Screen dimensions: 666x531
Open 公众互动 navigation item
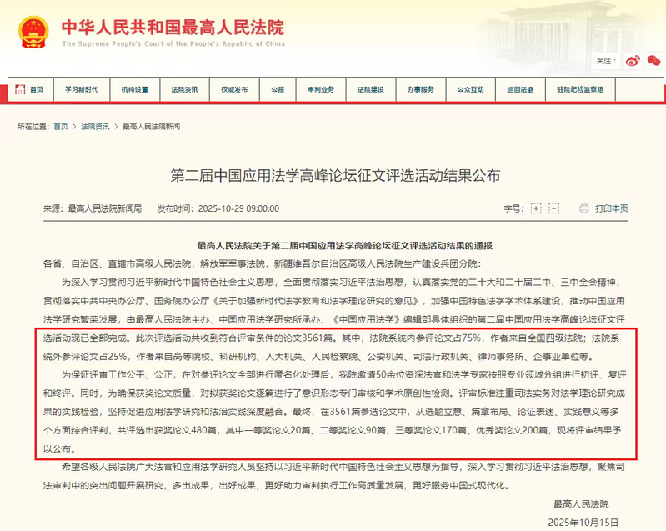coord(470,89)
